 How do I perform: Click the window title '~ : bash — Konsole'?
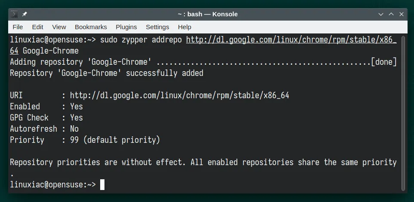[207, 14]
